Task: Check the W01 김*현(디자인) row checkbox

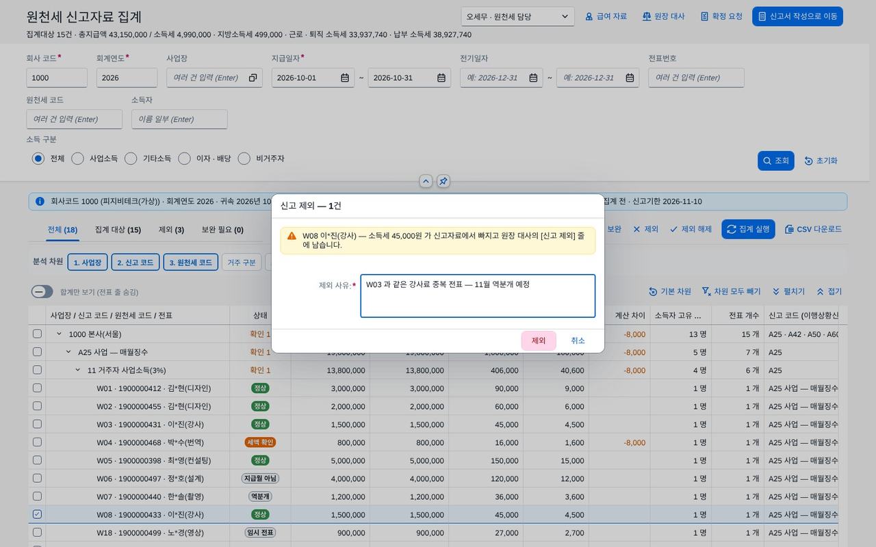Action: tap(38, 388)
